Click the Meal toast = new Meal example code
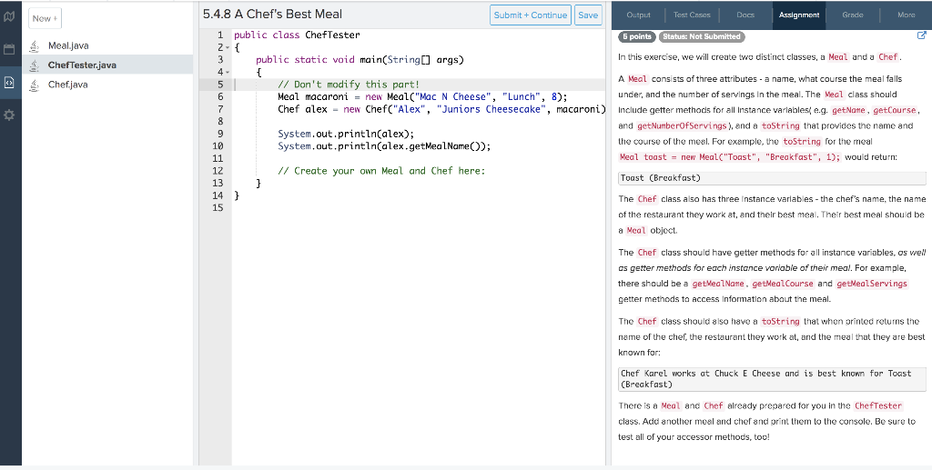 730,157
